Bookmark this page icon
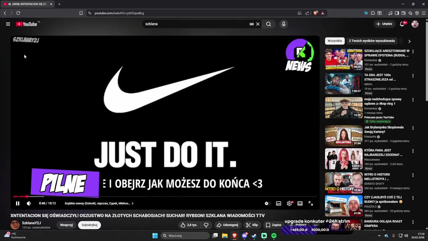This screenshot has height=241, width=428. pos(81,13)
